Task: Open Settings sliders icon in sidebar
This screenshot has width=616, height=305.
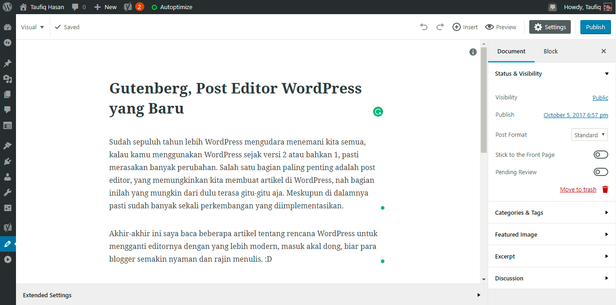Action: [7, 208]
